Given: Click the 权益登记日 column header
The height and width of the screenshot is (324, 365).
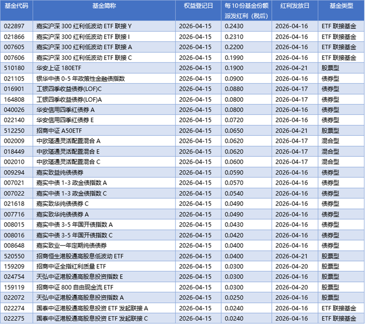Looking at the screenshot, I should [x=198, y=5].
